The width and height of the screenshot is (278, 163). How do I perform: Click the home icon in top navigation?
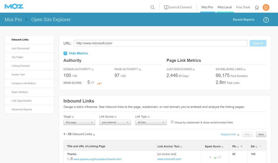[x=257, y=7]
